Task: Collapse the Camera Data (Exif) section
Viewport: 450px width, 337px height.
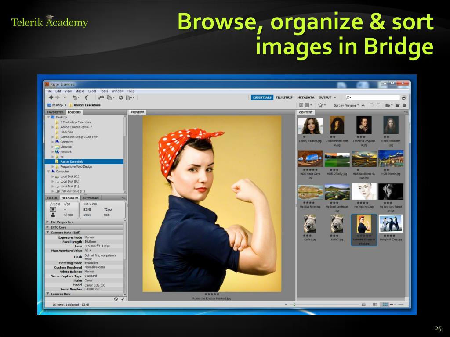Action: coord(47,233)
